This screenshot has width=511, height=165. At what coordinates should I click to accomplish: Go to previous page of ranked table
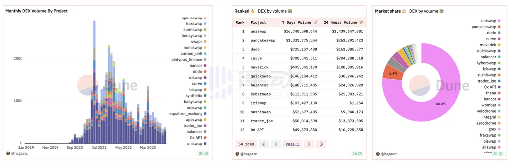276,144
